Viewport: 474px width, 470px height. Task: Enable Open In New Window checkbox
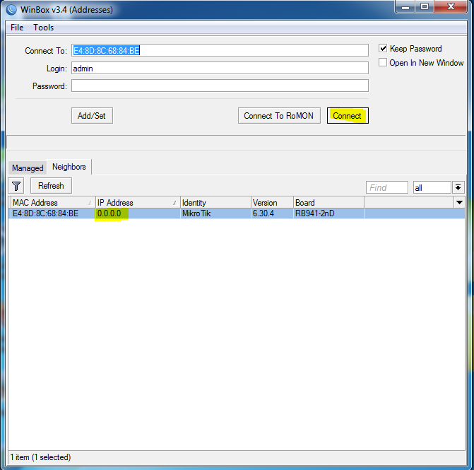383,62
